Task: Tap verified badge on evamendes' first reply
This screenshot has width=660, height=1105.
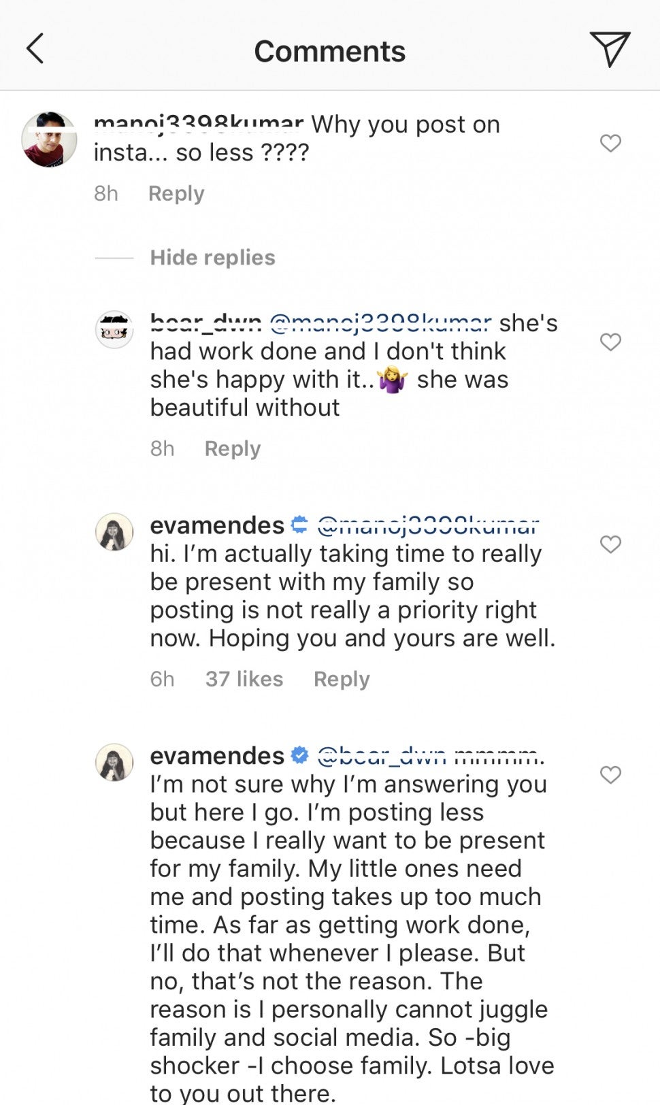Action: [299, 525]
